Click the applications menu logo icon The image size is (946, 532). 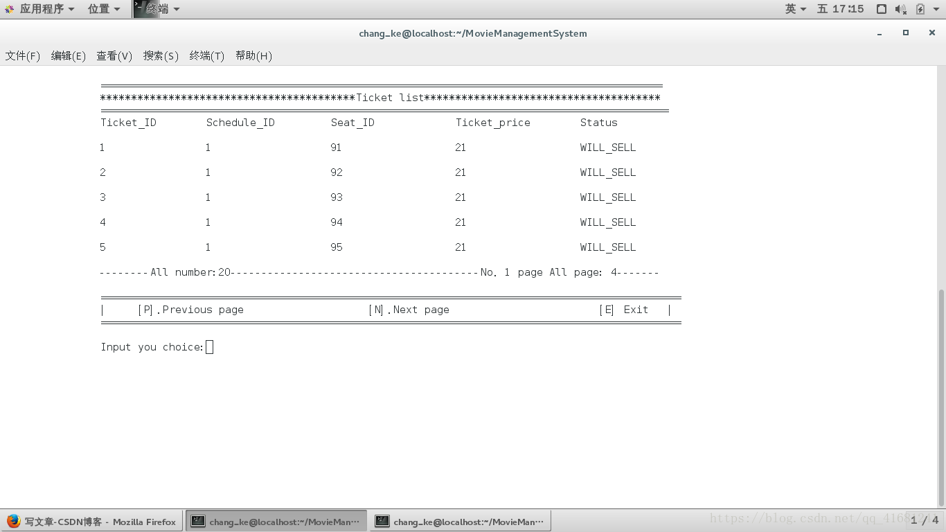tap(10, 9)
